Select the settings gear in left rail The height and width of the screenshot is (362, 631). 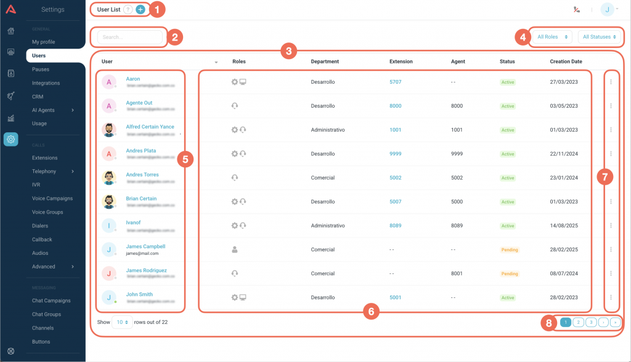point(10,140)
